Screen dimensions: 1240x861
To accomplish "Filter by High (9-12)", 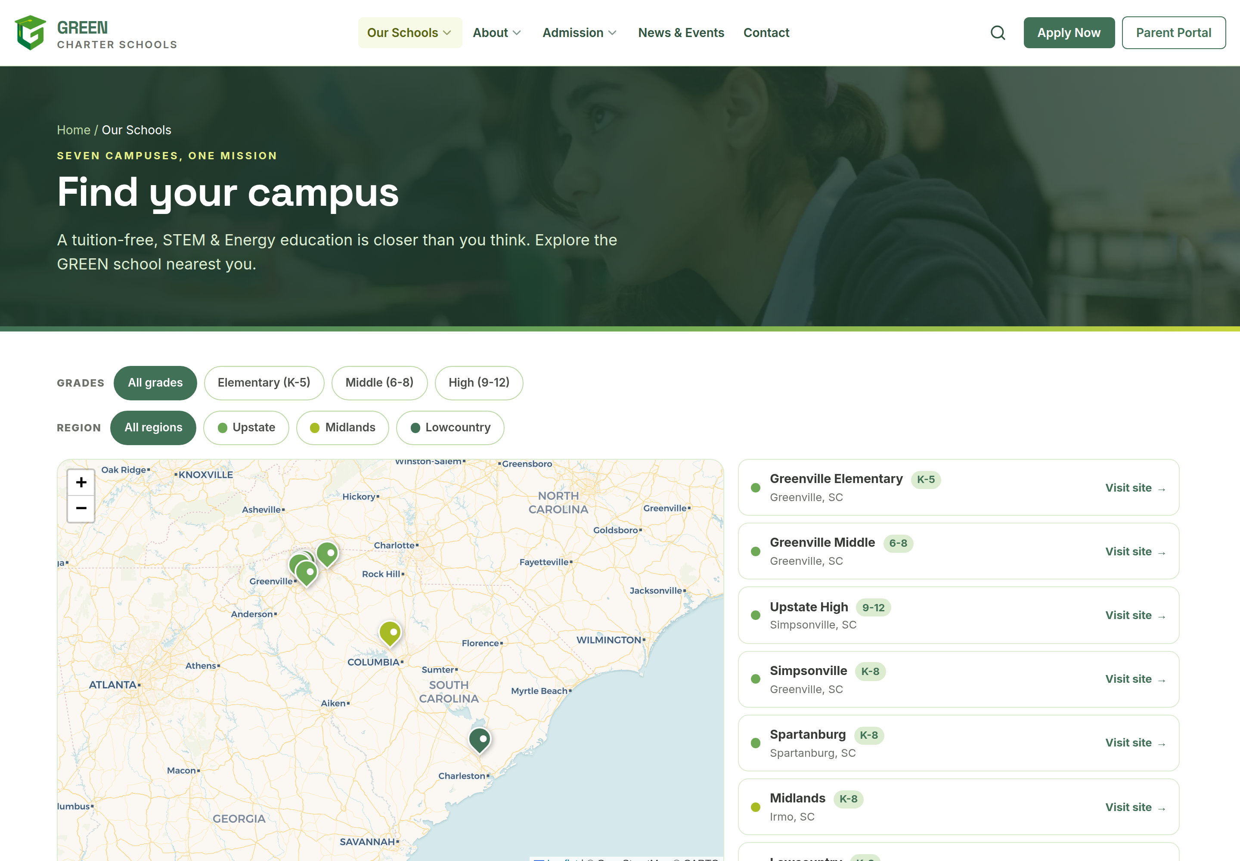I will pos(479,383).
